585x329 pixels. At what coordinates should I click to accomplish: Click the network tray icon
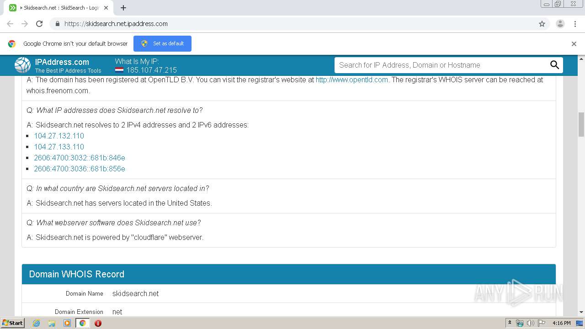point(520,323)
